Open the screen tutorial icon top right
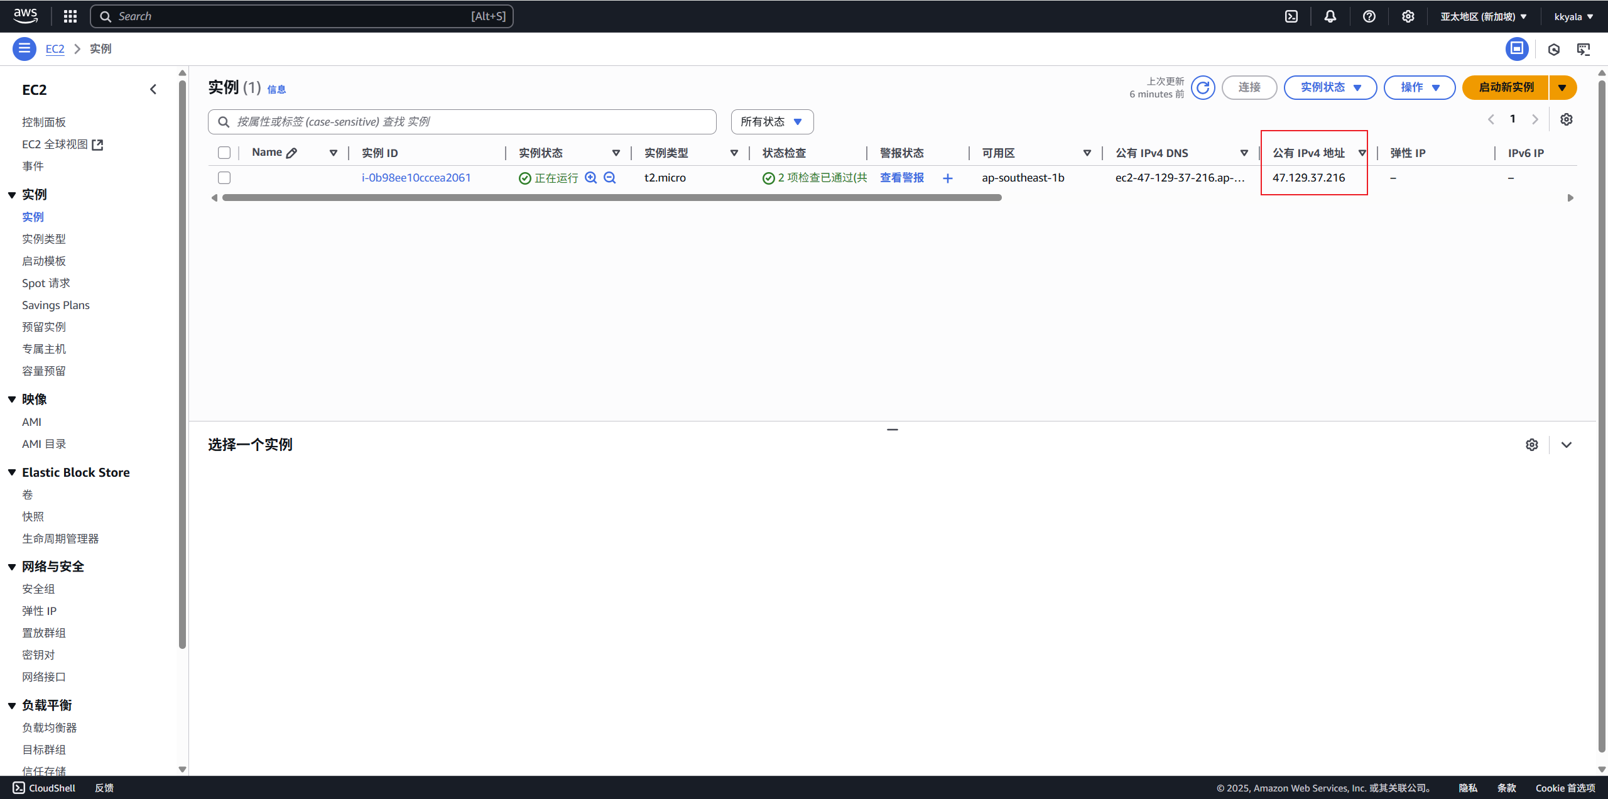This screenshot has width=1608, height=799. point(1584,49)
